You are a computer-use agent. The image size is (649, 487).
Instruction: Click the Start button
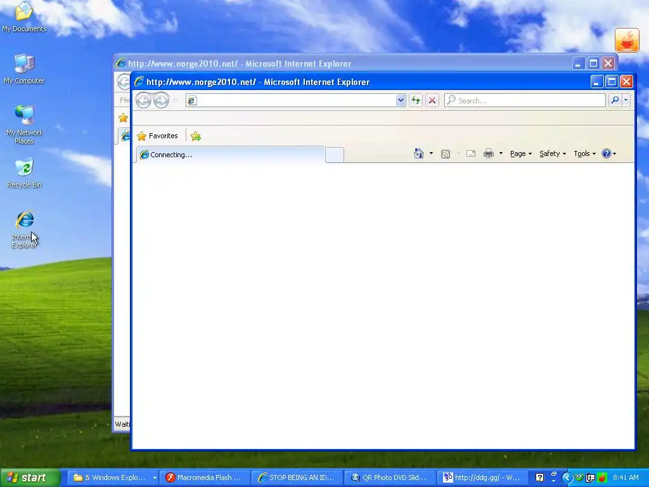point(30,477)
